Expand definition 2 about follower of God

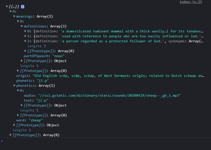pos(26,41)
